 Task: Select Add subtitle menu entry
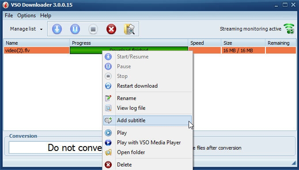coord(148,120)
